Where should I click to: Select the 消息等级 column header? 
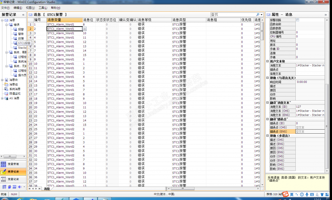point(154,20)
